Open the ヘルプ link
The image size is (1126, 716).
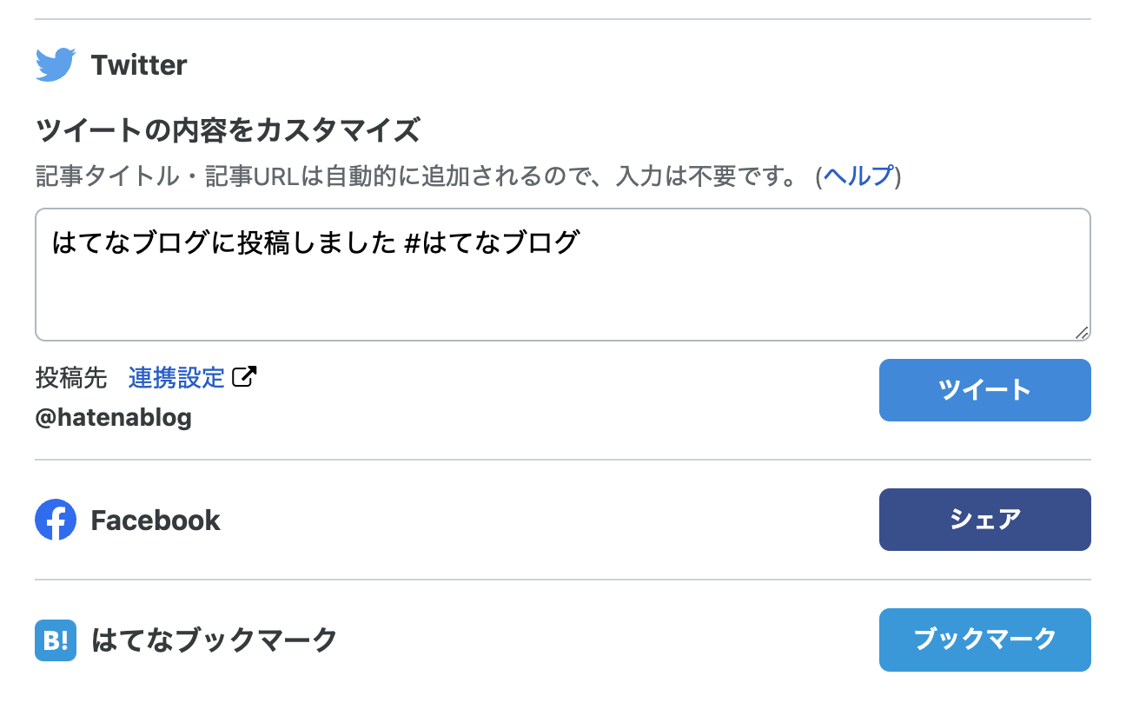858,176
